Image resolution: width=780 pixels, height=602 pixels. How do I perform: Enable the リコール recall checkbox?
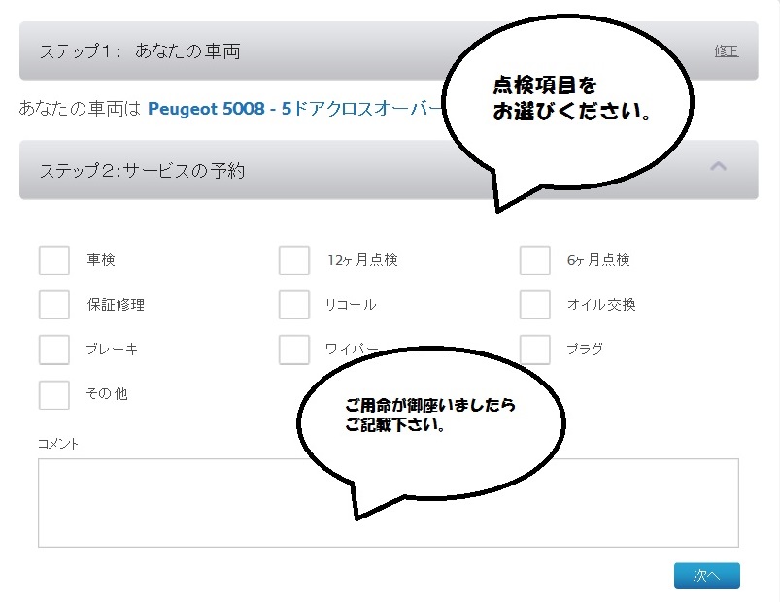click(x=294, y=304)
